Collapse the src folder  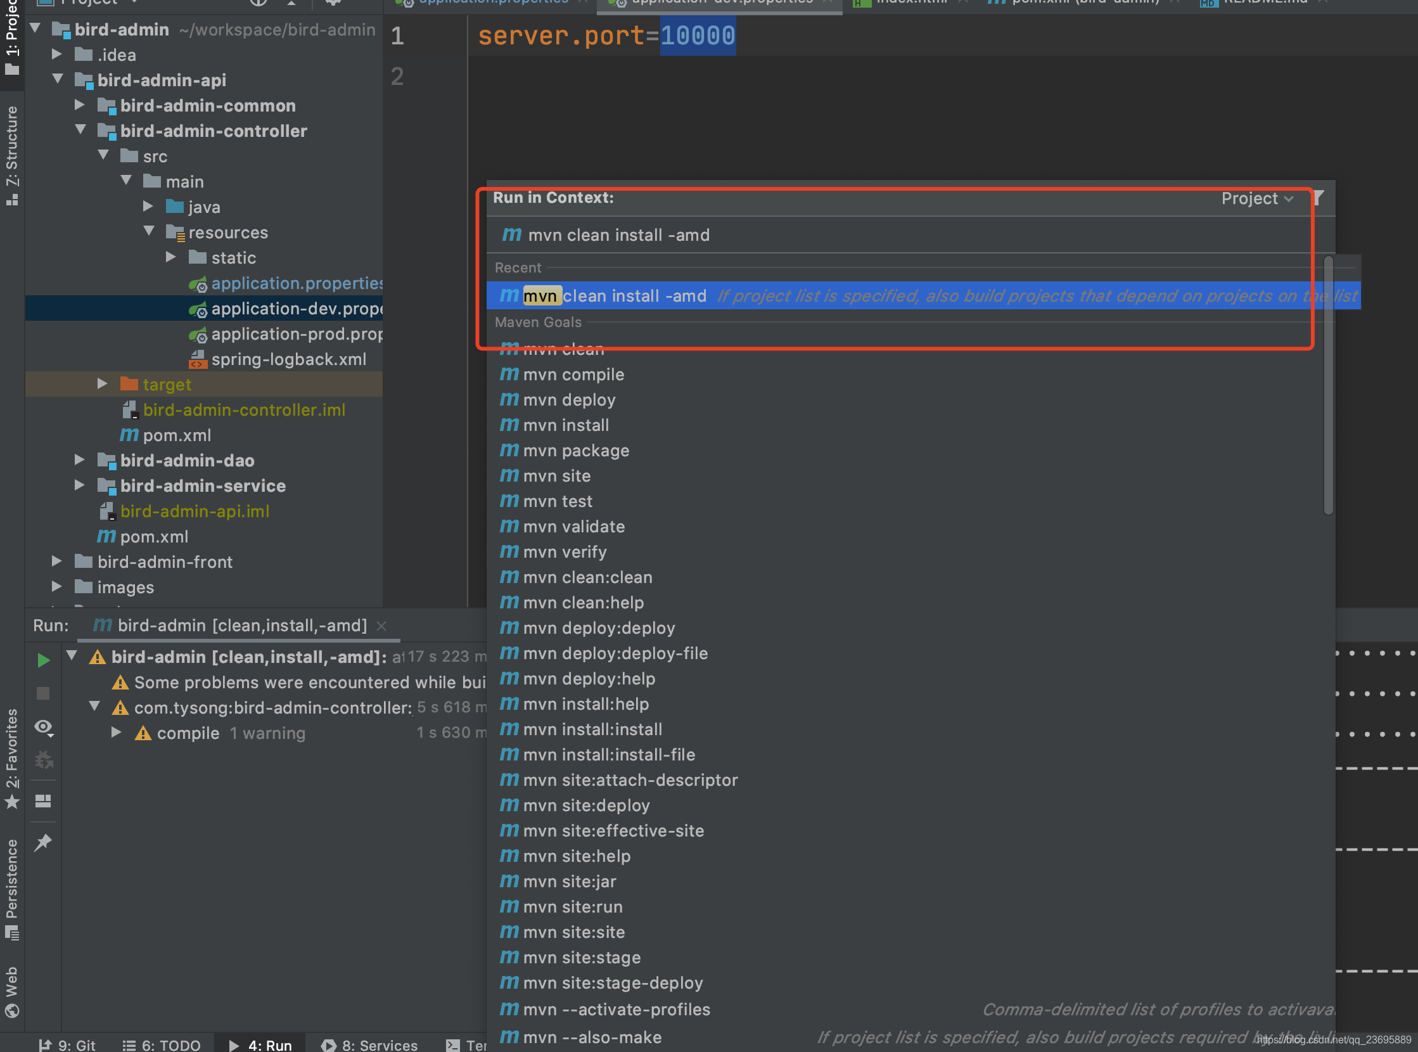point(104,155)
